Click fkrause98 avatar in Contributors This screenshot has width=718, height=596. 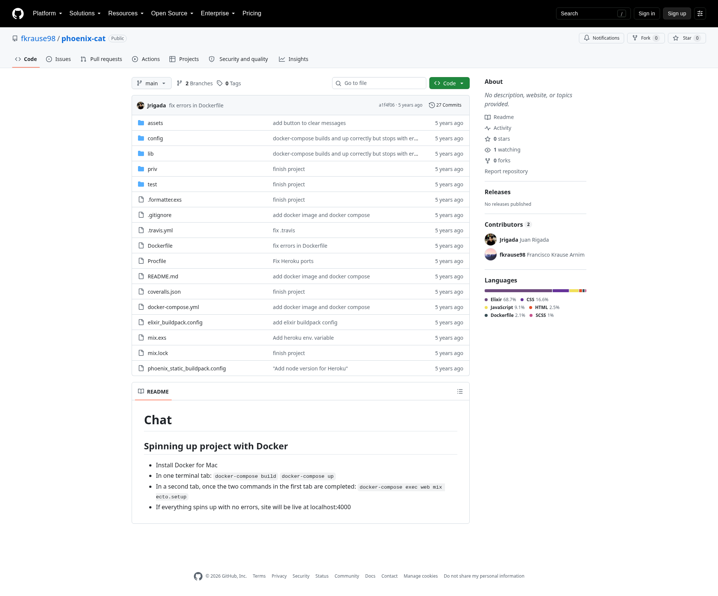(491, 254)
